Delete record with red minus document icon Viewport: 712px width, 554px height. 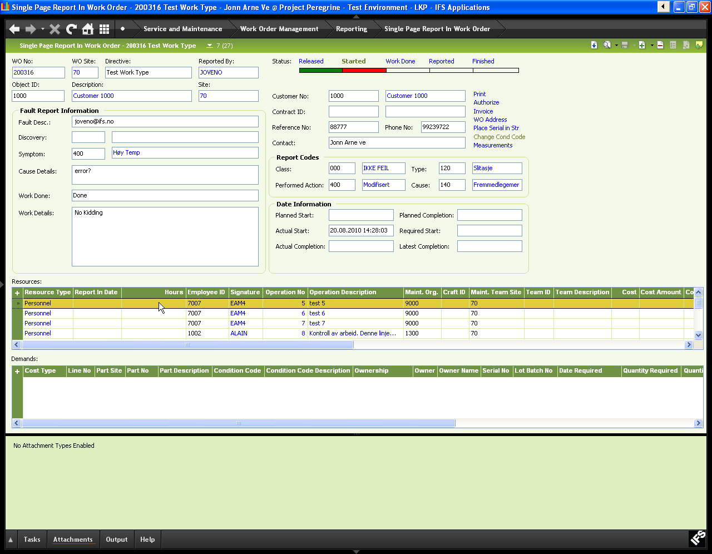tap(660, 45)
